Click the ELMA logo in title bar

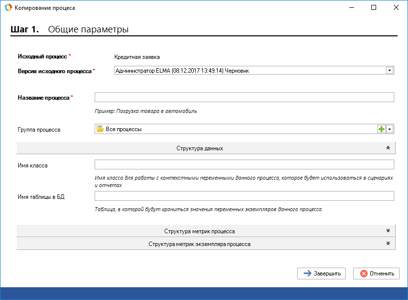click(x=7, y=8)
